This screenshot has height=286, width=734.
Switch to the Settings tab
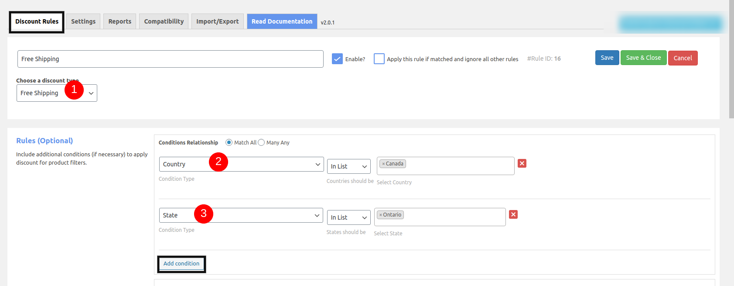click(x=83, y=21)
